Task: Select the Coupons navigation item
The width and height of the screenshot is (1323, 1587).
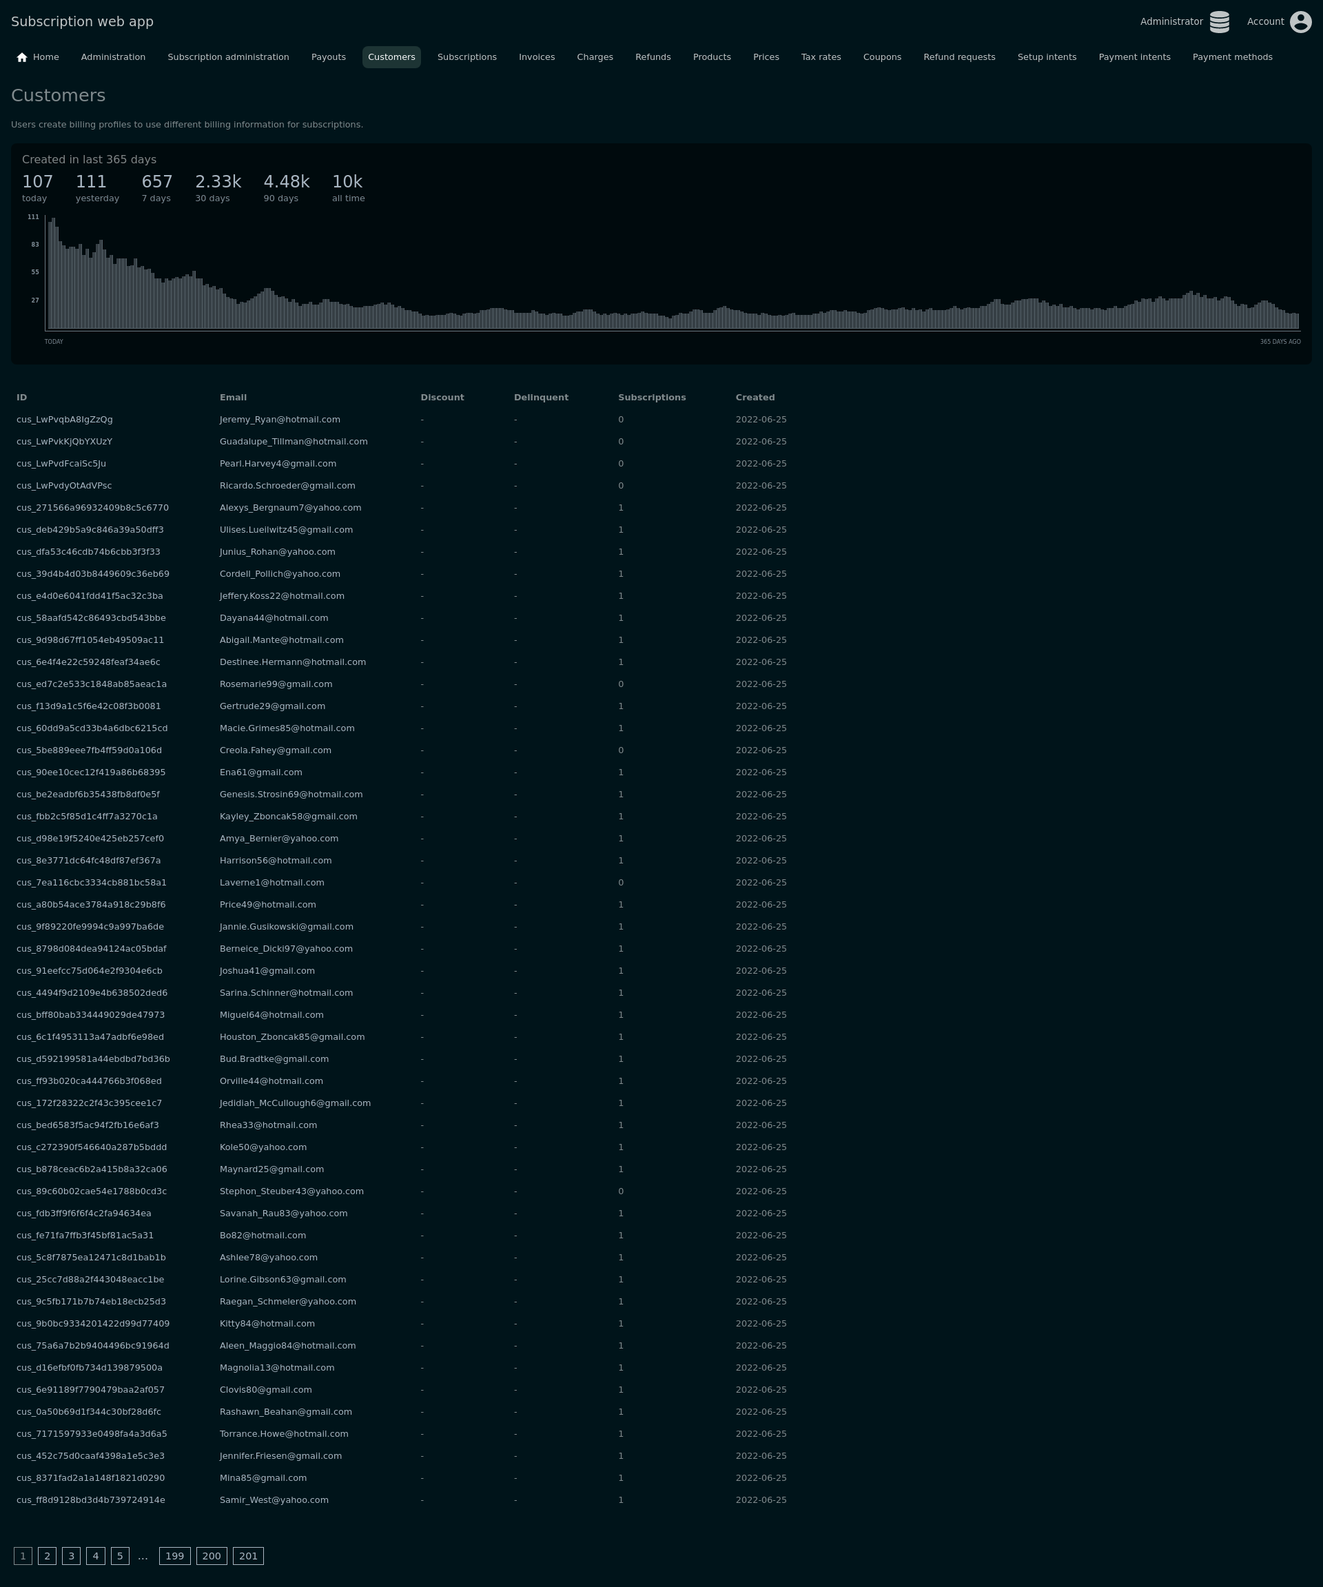Action: [882, 57]
